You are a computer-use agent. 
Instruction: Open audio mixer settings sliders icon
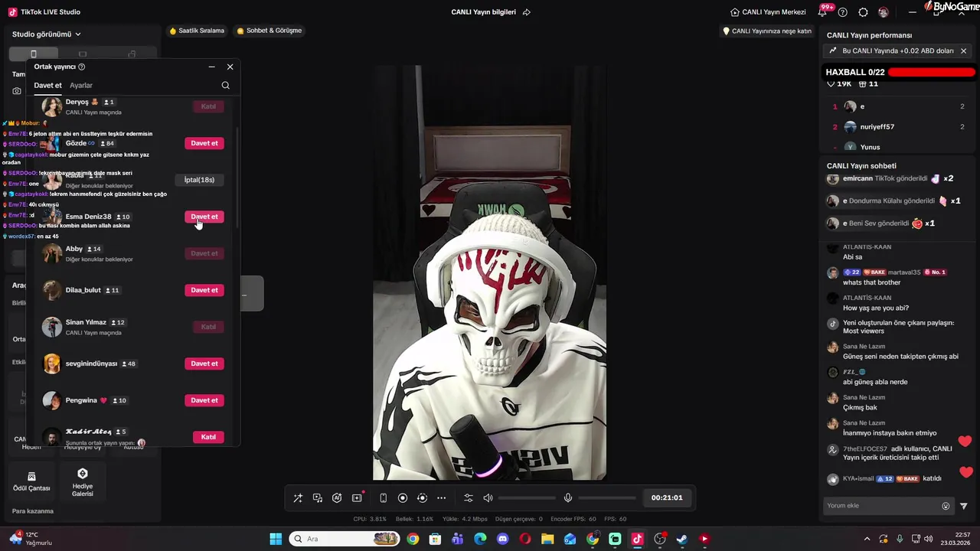pos(469,498)
